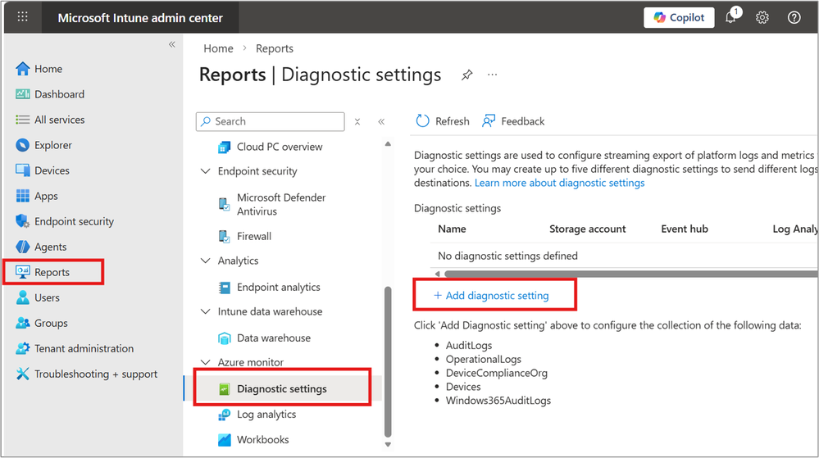Collapse the Azure monitor section
The image size is (819, 458).
tap(206, 362)
